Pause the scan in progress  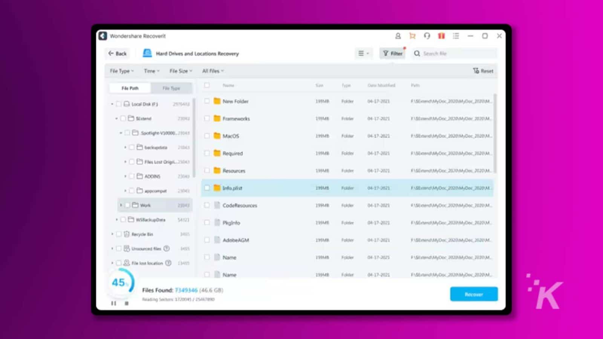(113, 303)
